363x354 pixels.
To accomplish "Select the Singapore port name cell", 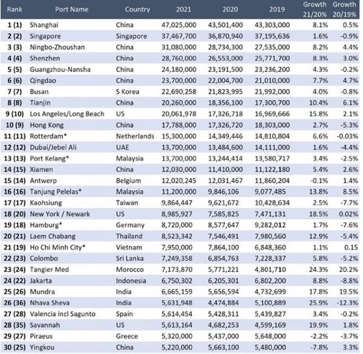I will [47, 36].
